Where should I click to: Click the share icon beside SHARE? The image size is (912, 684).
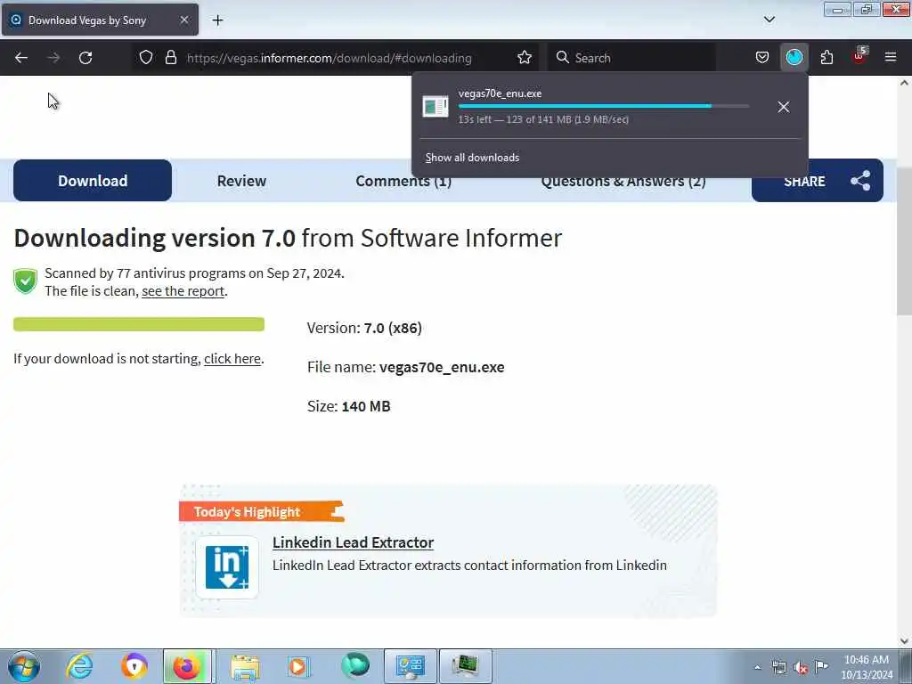click(x=860, y=181)
